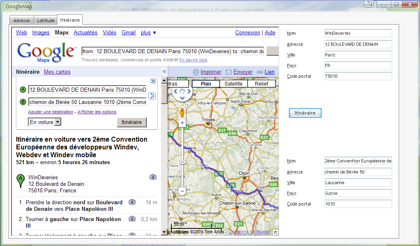This screenshot has width=420, height=246.
Task: Click the Google Maps search query field
Action: click(173, 51)
